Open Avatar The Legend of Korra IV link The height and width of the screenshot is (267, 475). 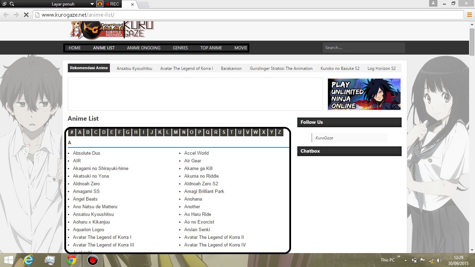click(215, 245)
